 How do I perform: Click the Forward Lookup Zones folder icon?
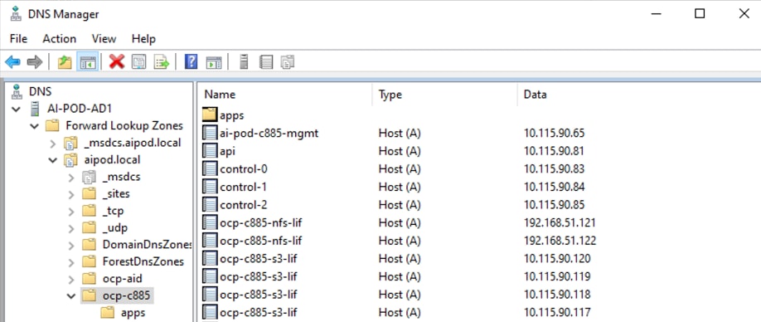coord(52,126)
